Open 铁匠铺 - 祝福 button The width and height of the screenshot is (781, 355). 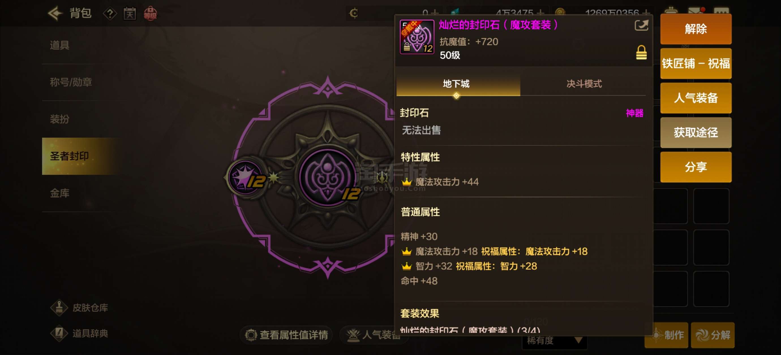click(x=696, y=64)
